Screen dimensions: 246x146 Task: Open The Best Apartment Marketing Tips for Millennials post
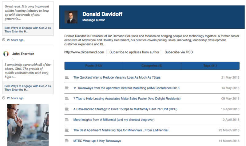(x=121, y=130)
